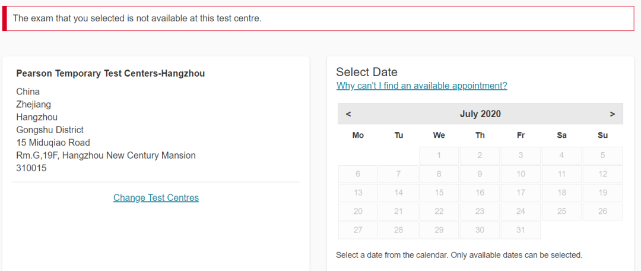Image resolution: width=641 pixels, height=271 pixels.
Task: Click Pearson Temporary Test Centers-Hangzhou heading
Action: click(x=110, y=74)
